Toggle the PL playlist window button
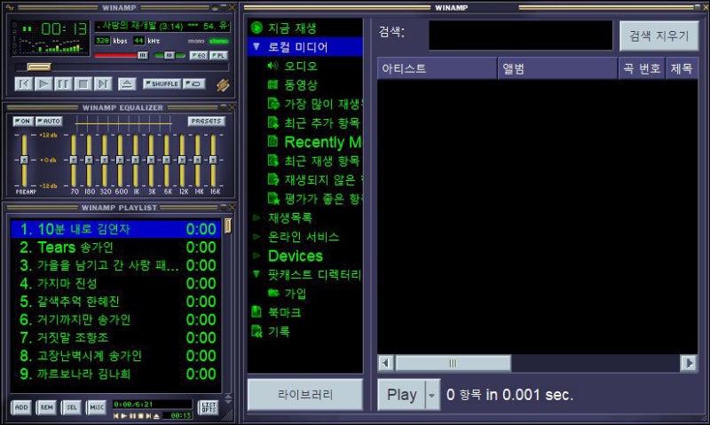 point(218,55)
